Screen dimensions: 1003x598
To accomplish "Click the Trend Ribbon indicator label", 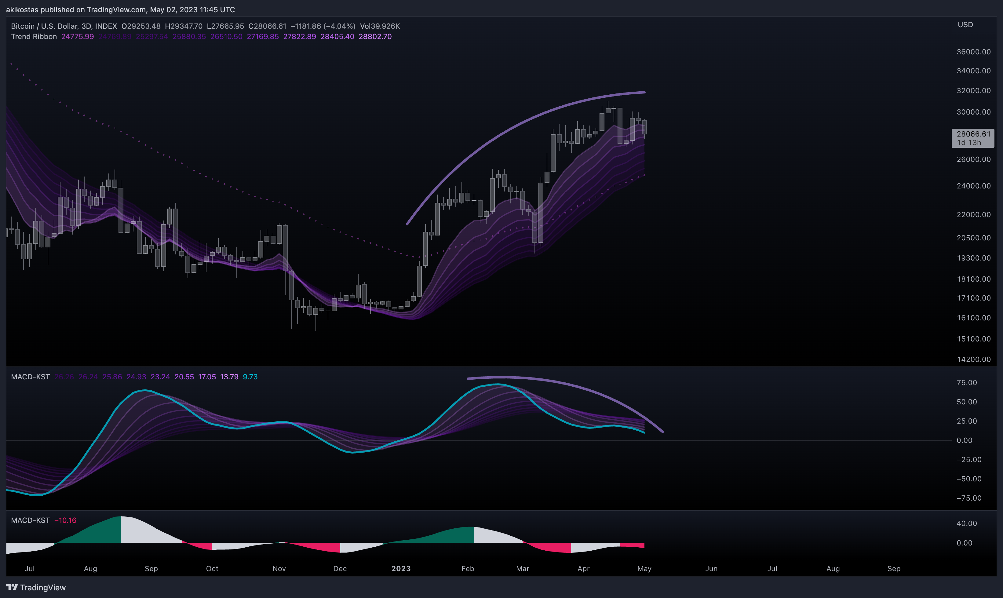I will pyautogui.click(x=34, y=37).
